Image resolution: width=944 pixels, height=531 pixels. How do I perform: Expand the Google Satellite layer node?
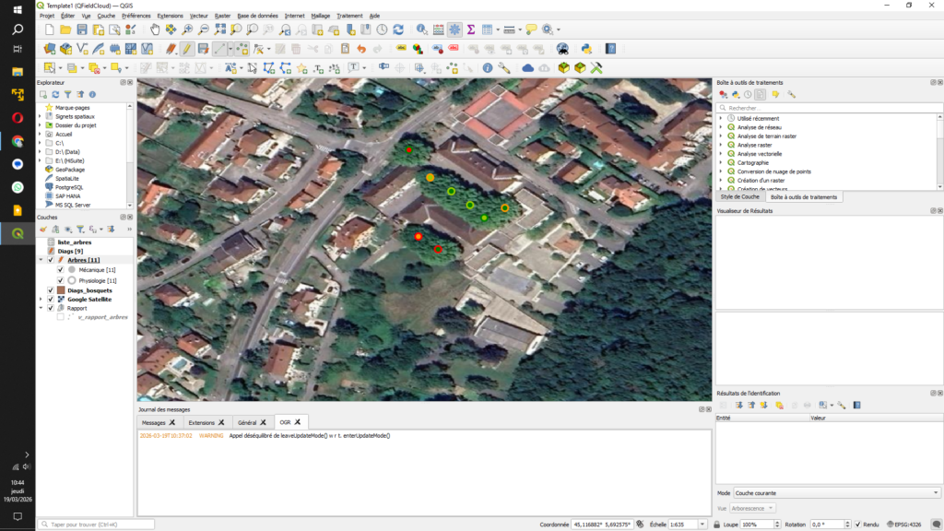pos(41,300)
